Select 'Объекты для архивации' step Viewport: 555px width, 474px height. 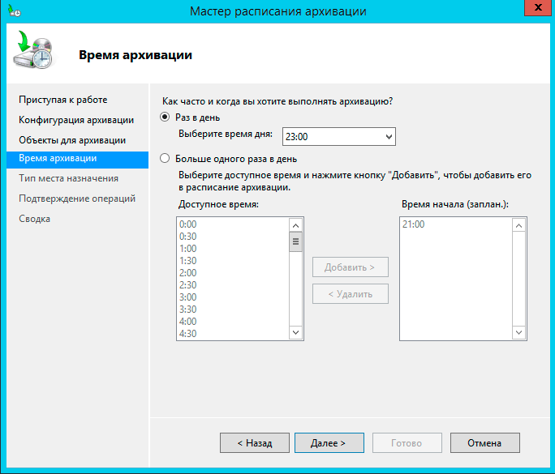click(x=72, y=139)
